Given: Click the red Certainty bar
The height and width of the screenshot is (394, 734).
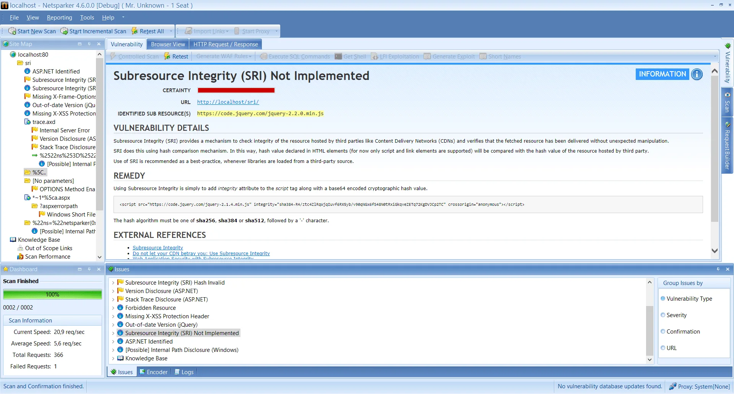Looking at the screenshot, I should (236, 90).
